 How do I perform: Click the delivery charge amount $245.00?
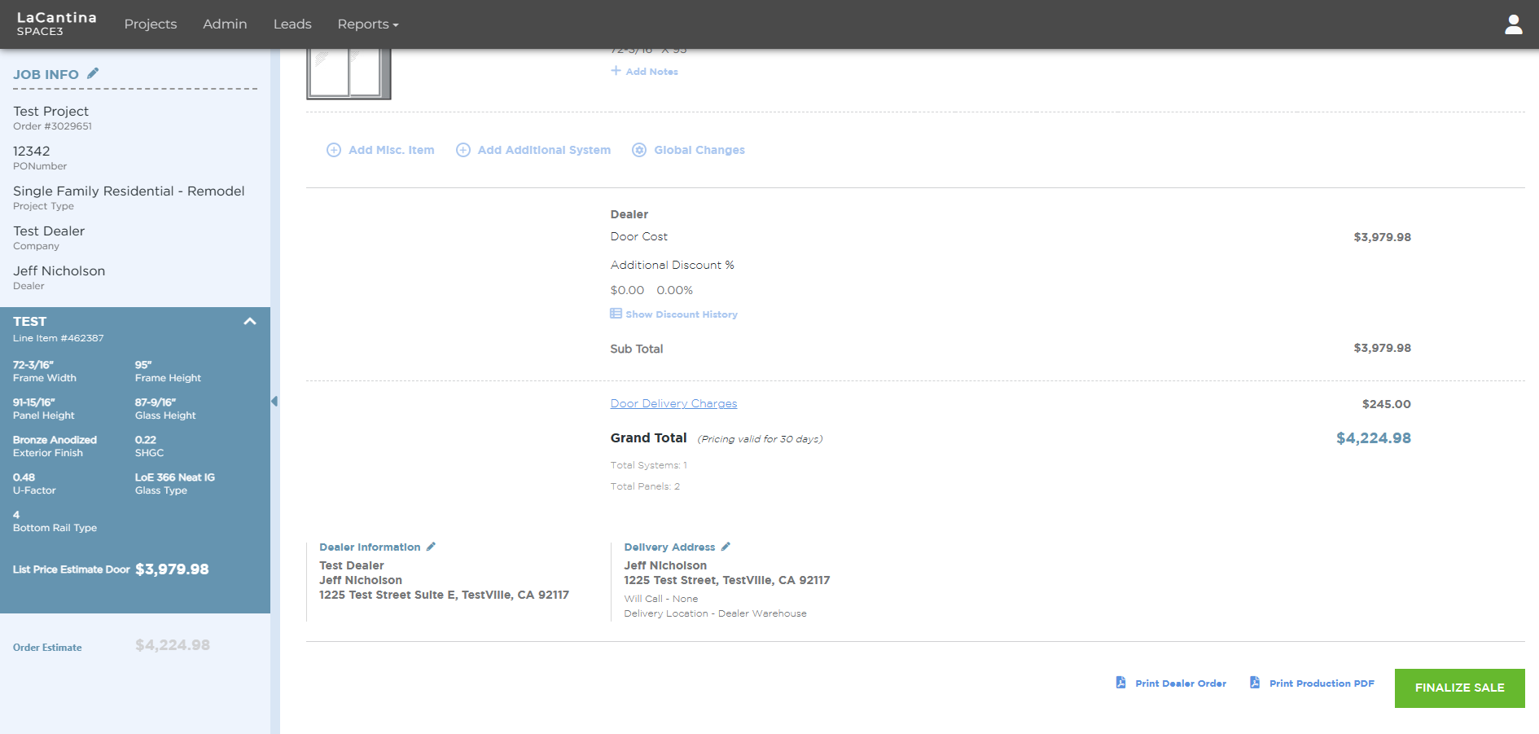(x=1386, y=404)
